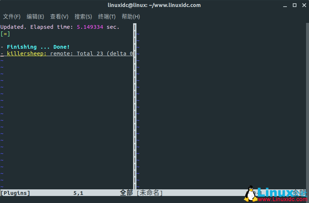Viewport: 309px width, 203px height.
Task: Open the 编辑(E) menu
Action: pyautogui.click(x=35, y=17)
